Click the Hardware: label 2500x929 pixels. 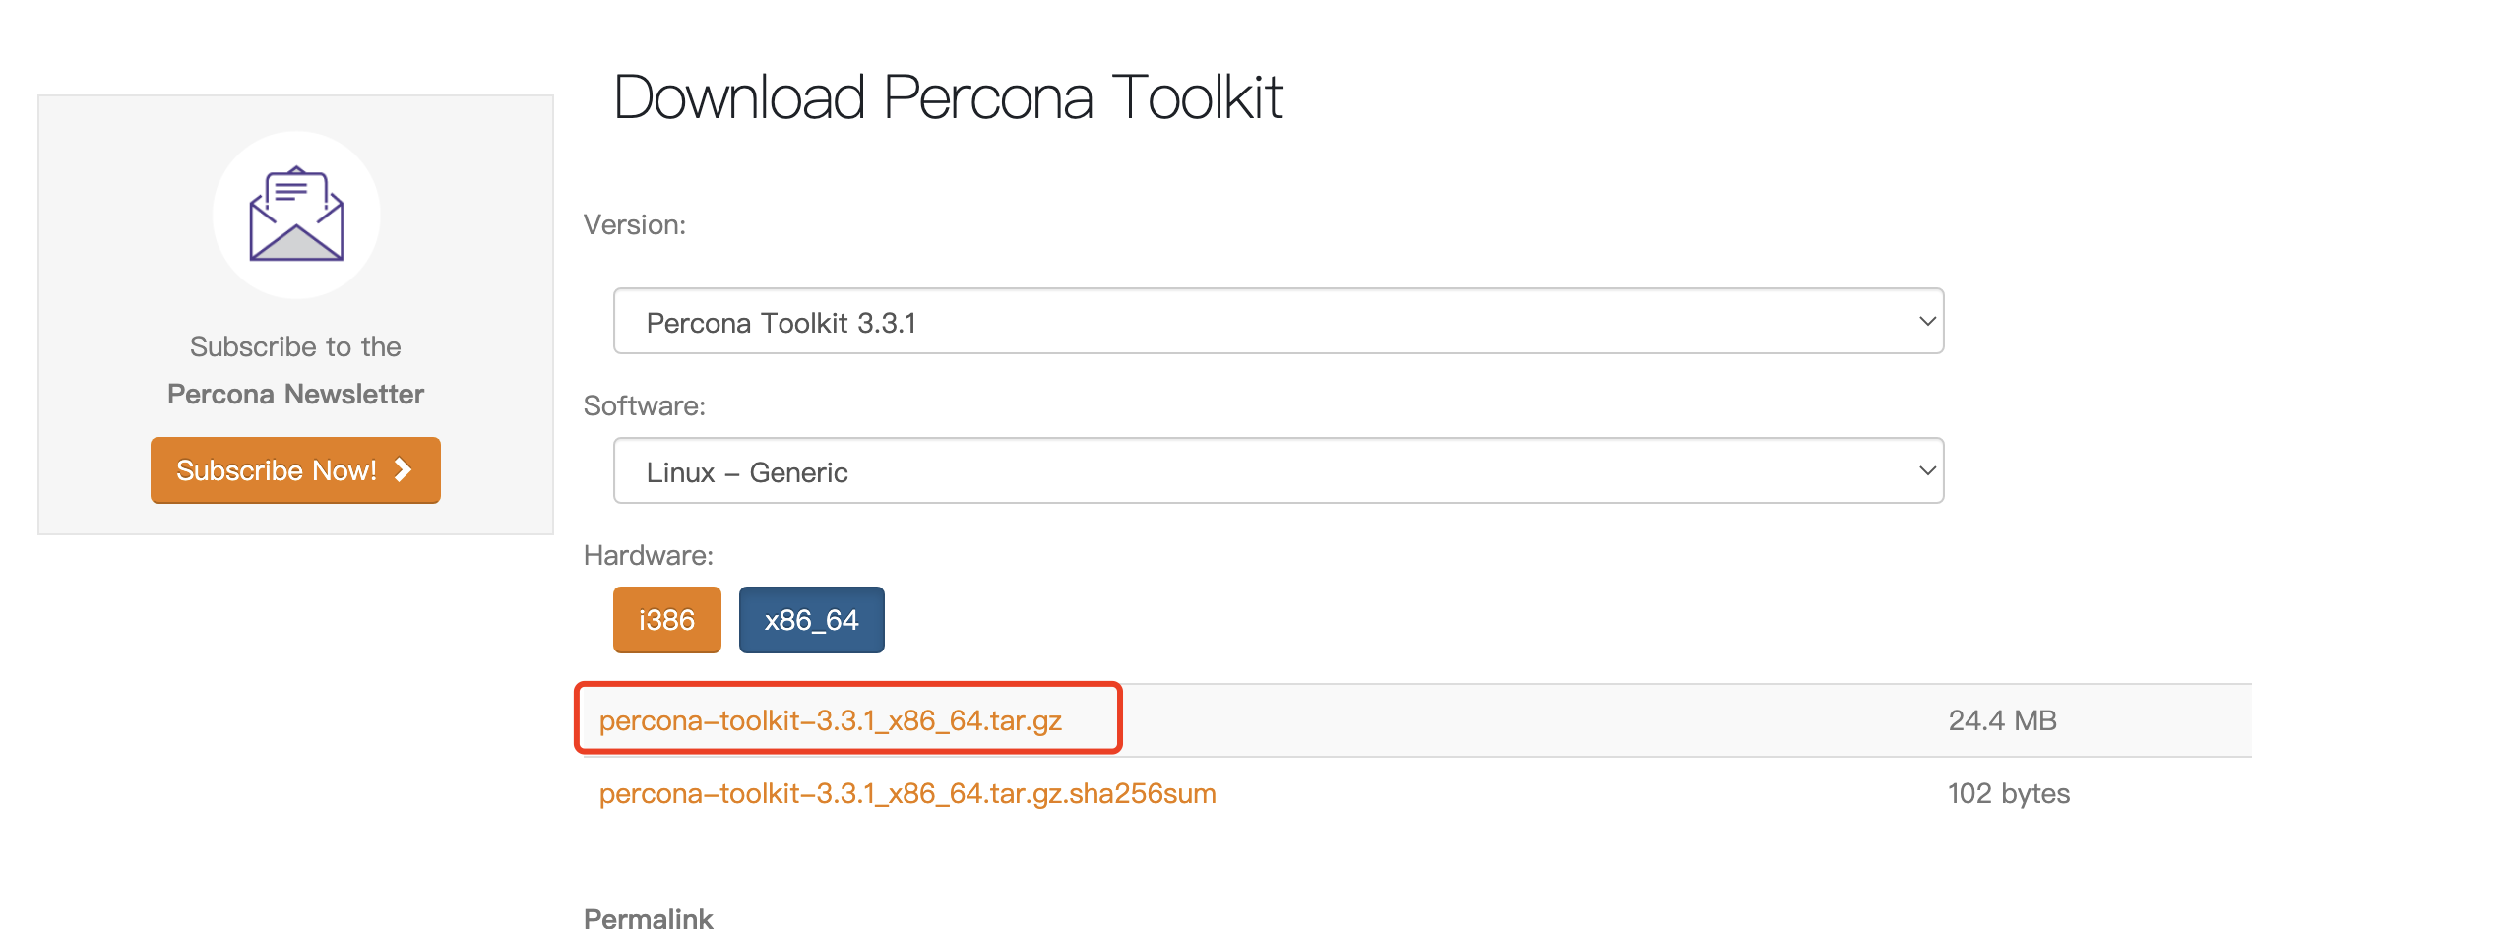648,556
